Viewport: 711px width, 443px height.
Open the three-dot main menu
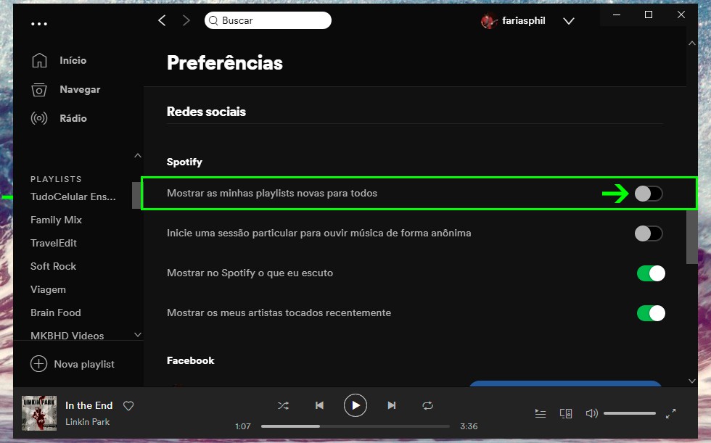pyautogui.click(x=39, y=23)
